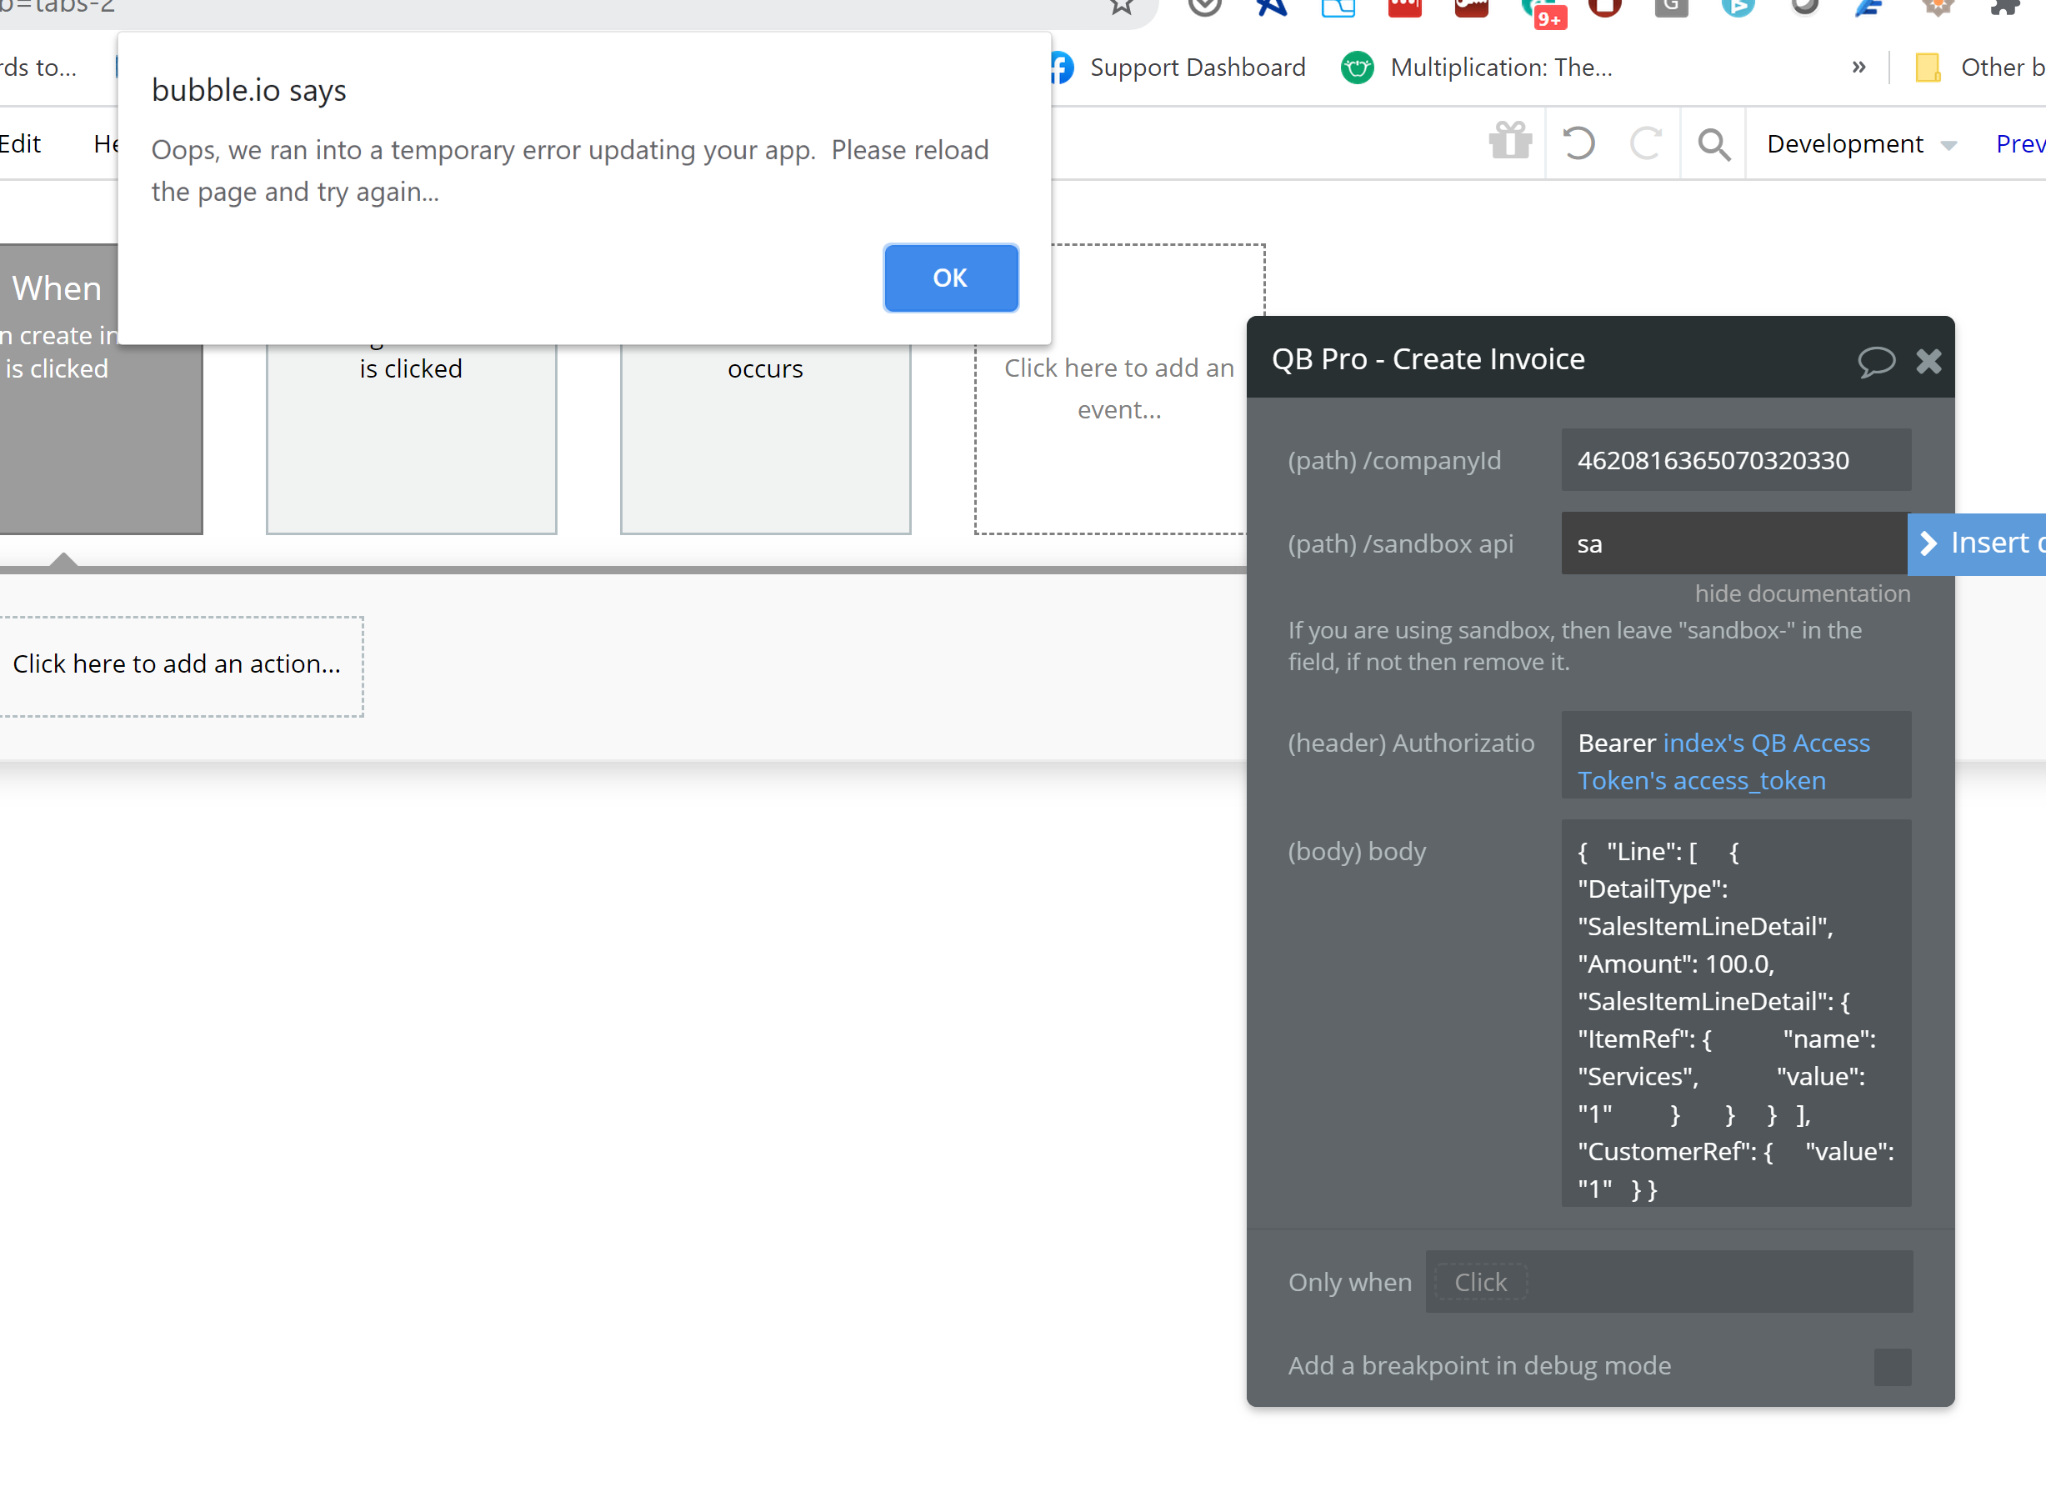This screenshot has width=2046, height=1487.
Task: Edit the companyId path field
Action: pyautogui.click(x=1736, y=460)
